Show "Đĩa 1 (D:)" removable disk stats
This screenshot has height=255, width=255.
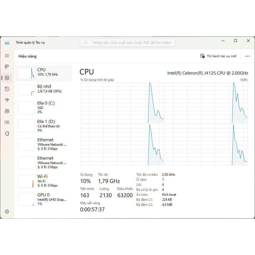point(43,126)
